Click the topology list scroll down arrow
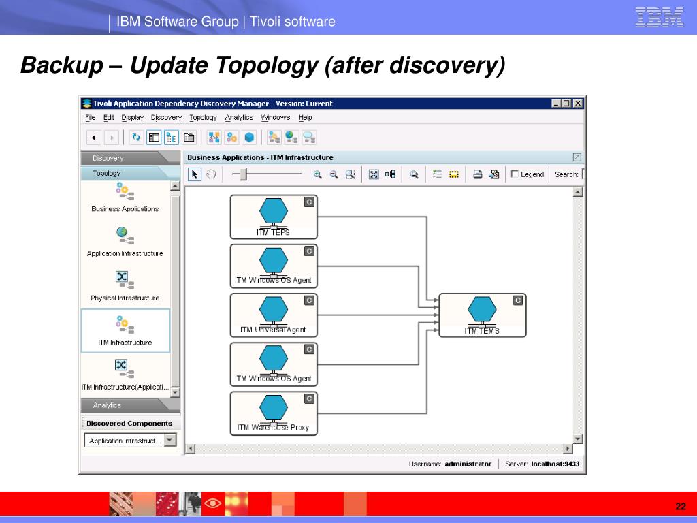The width and height of the screenshot is (697, 523). pyautogui.click(x=175, y=392)
